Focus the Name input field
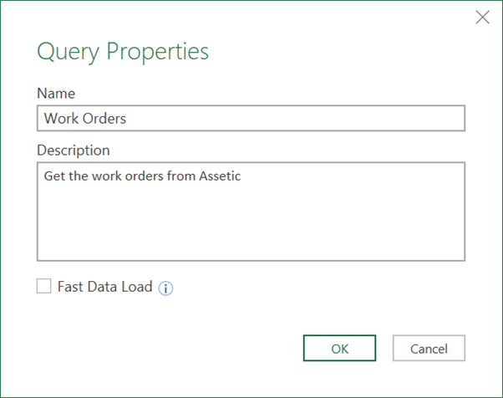 coord(251,118)
